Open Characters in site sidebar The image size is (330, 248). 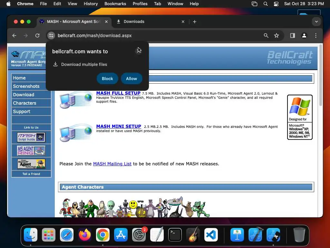(31, 103)
